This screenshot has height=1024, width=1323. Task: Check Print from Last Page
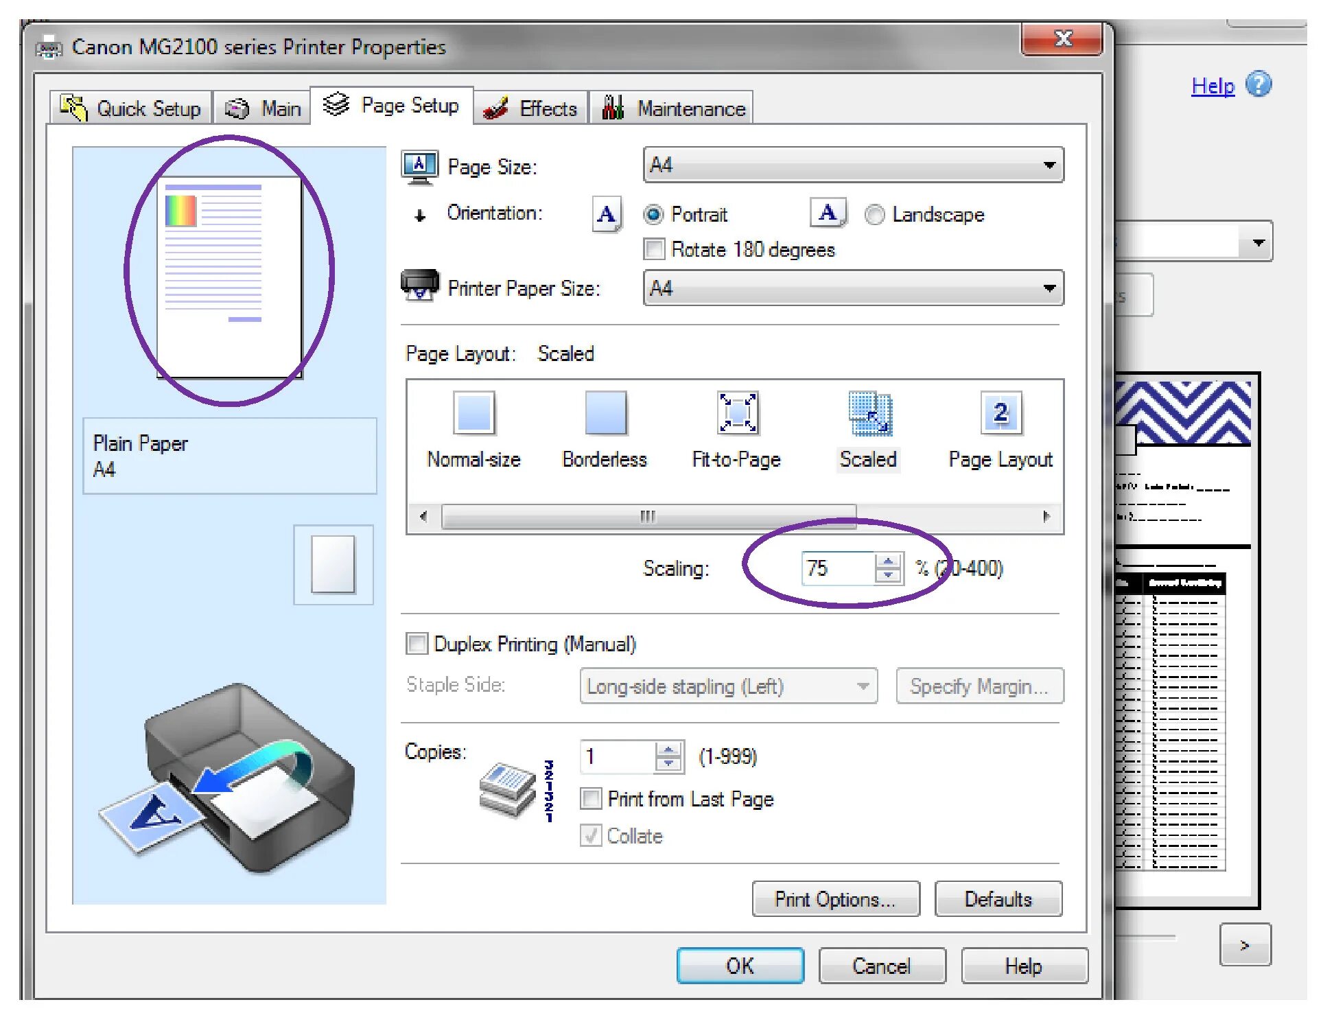(591, 799)
